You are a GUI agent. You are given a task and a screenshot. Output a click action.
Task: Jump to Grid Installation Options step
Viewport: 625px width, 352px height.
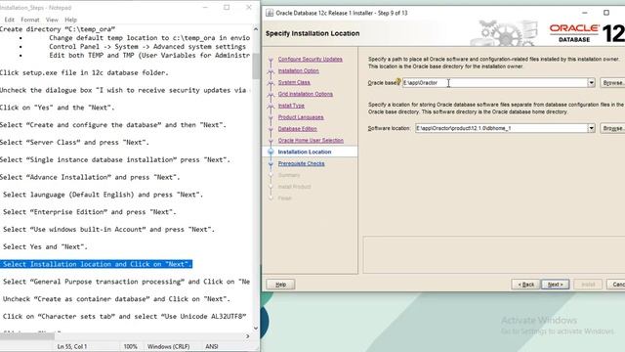click(x=306, y=94)
